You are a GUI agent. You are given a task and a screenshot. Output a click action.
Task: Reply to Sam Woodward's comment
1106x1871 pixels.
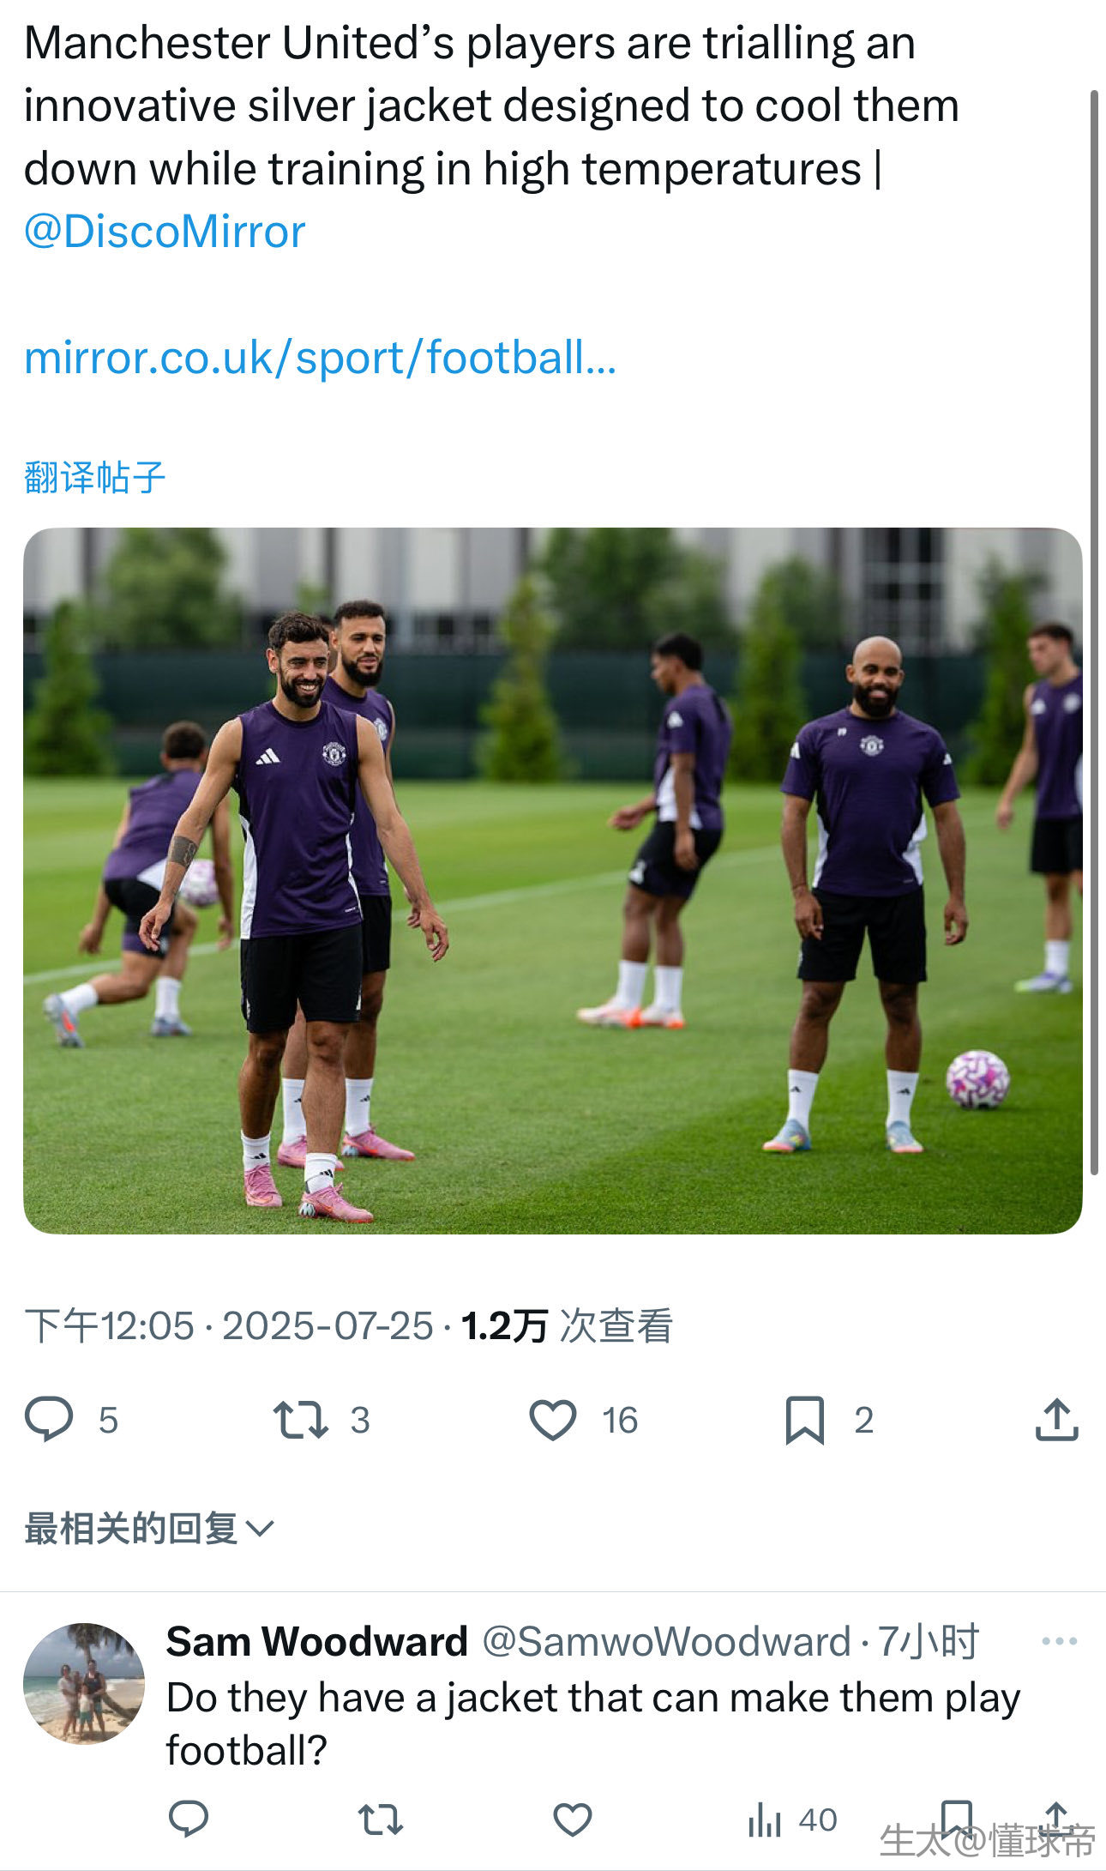click(x=189, y=1819)
